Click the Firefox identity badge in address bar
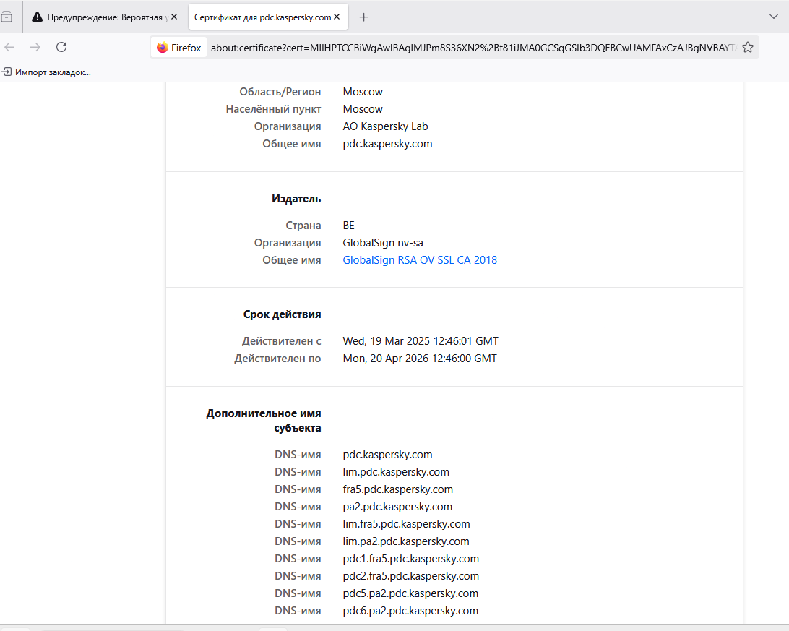The width and height of the screenshot is (789, 631). (179, 48)
